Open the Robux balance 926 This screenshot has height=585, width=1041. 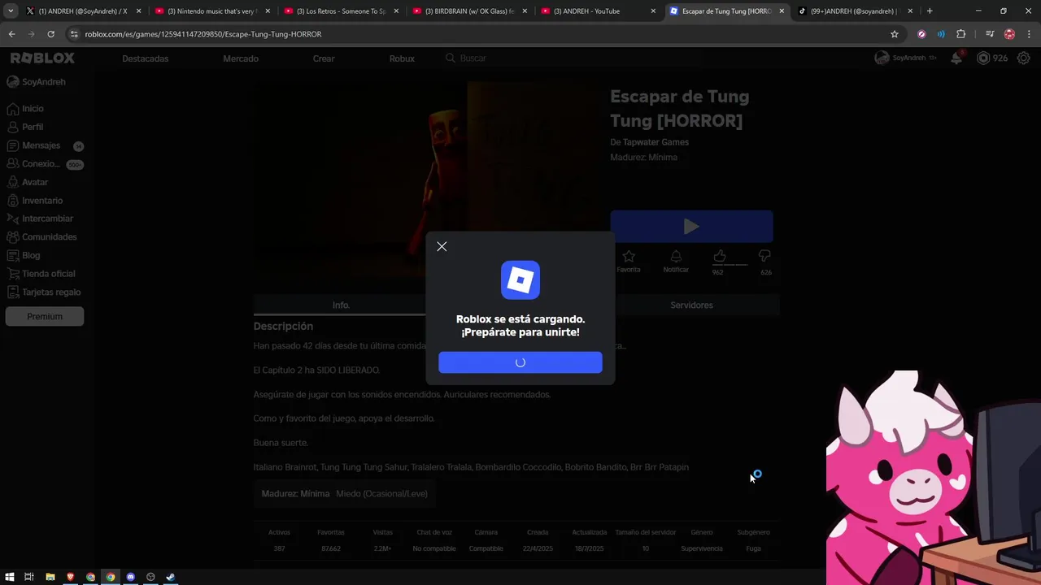point(992,58)
